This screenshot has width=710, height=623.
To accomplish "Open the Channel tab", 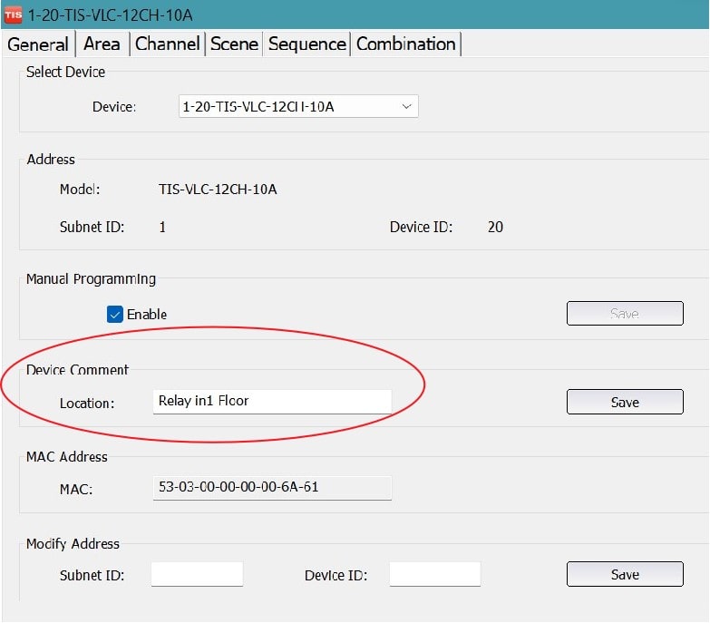I will pyautogui.click(x=167, y=44).
